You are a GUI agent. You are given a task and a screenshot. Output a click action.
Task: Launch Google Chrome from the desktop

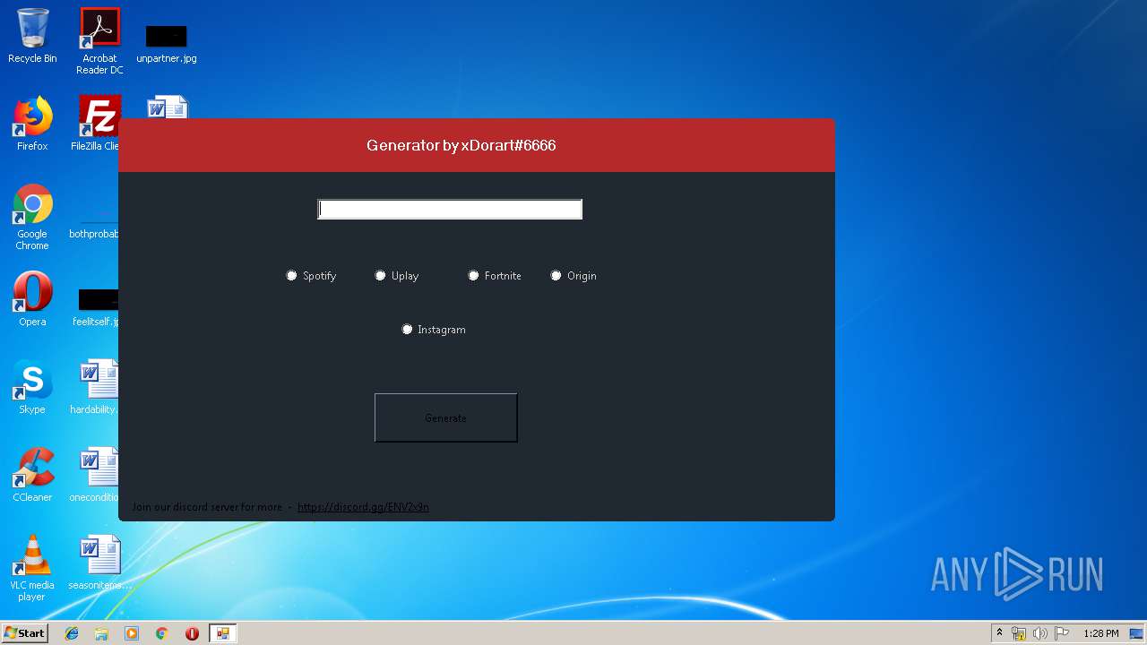coord(32,217)
